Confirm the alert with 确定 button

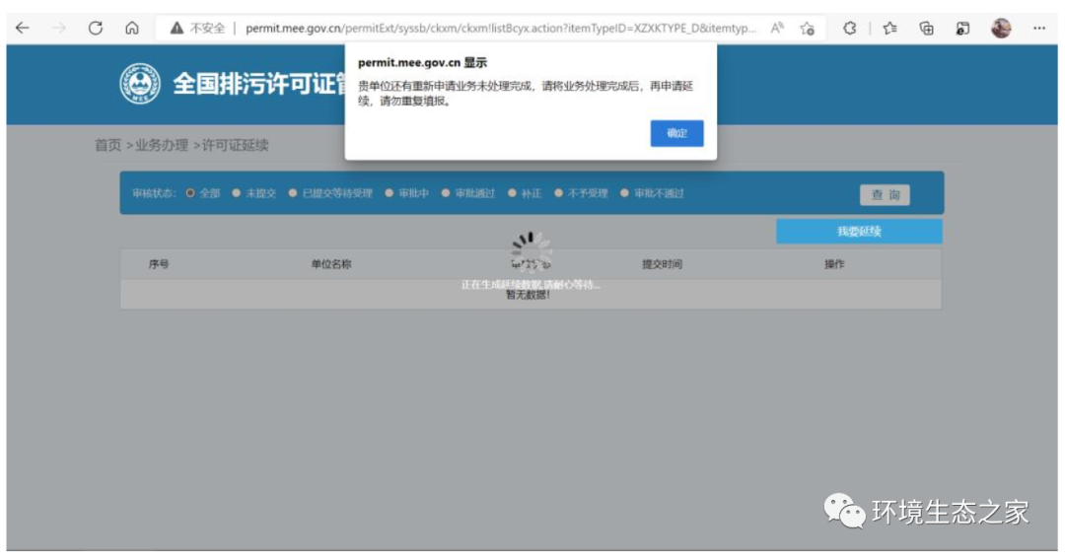[x=676, y=133]
